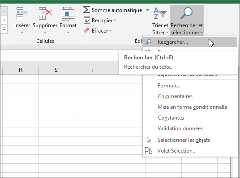Click the Insérer cells icon

point(22,13)
